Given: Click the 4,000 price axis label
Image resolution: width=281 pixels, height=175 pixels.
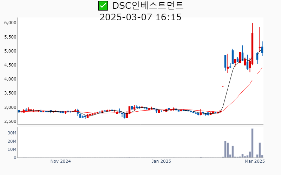Looking at the screenshot, I should tap(10, 79).
